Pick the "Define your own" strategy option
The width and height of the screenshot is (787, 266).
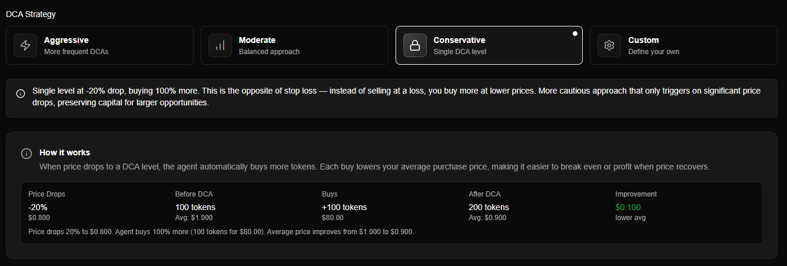coord(653,51)
